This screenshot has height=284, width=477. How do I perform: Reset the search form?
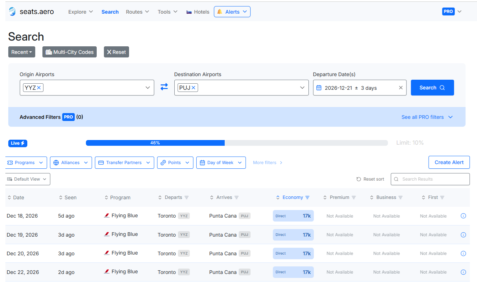116,52
